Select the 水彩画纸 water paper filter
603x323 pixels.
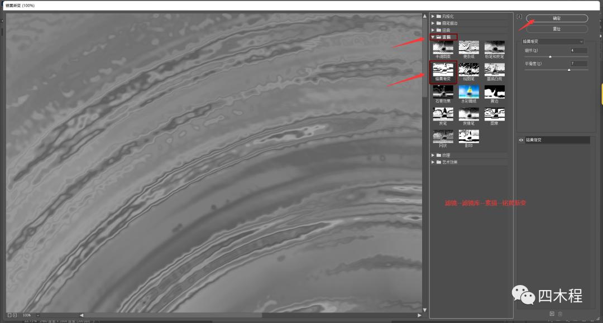click(x=468, y=92)
